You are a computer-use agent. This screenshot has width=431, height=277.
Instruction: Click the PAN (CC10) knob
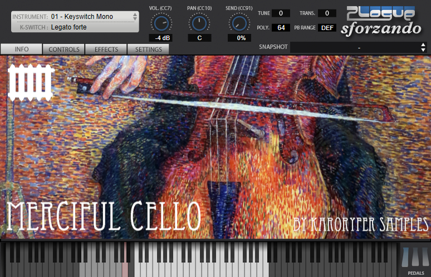point(199,23)
